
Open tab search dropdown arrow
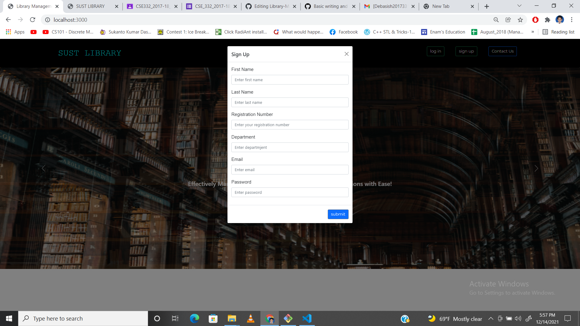tap(519, 6)
